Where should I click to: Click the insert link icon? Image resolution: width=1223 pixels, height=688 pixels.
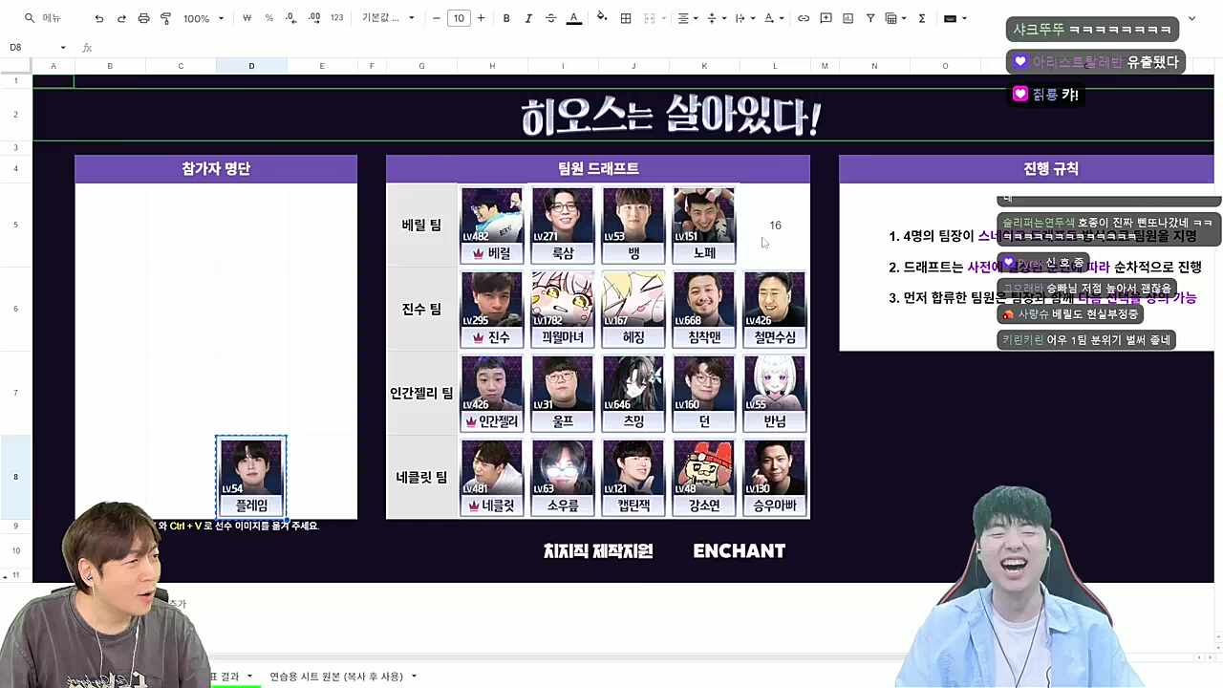804,18
